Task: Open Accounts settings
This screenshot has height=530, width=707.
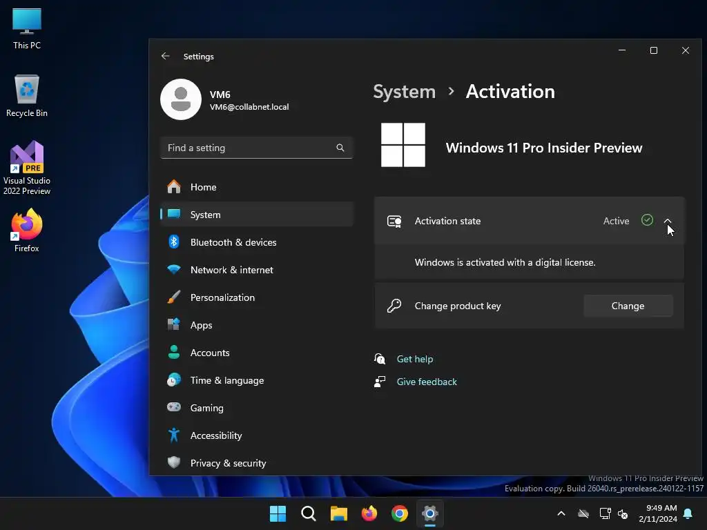Action: [x=256, y=353]
